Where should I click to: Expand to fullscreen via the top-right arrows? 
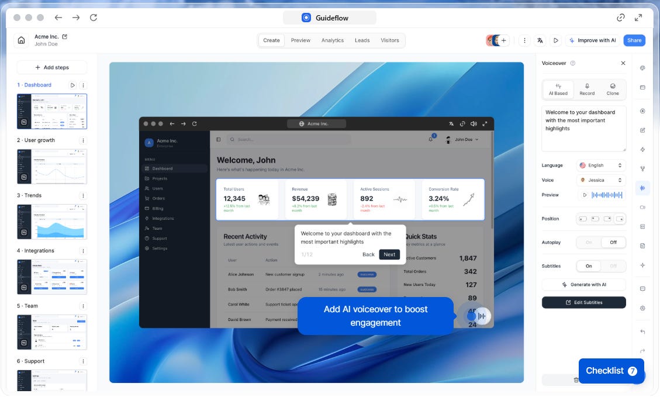tap(638, 18)
